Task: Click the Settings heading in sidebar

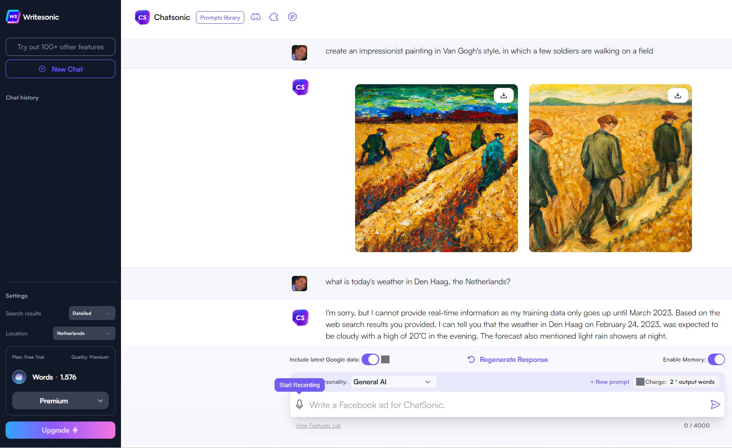Action: (17, 296)
